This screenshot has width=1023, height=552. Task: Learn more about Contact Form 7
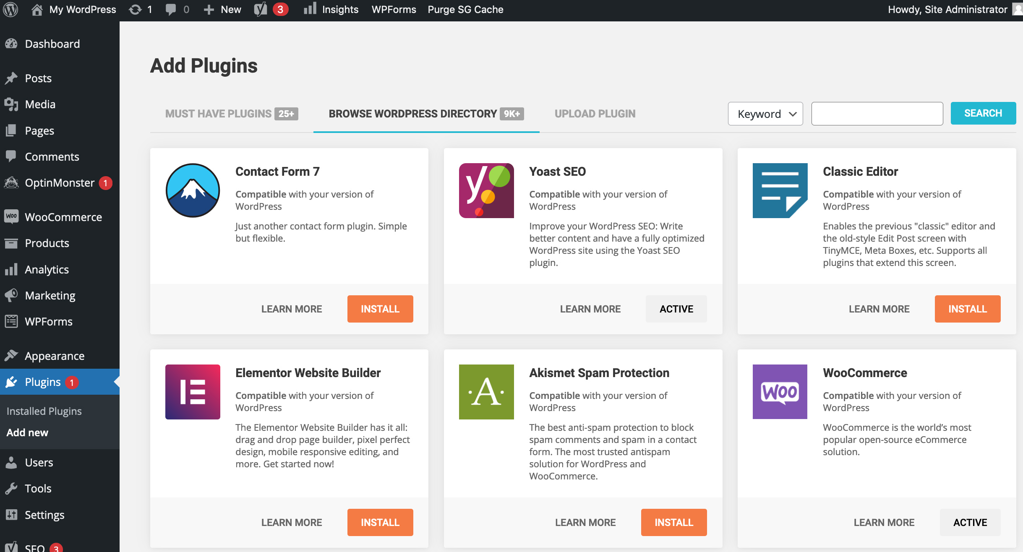[x=292, y=309]
